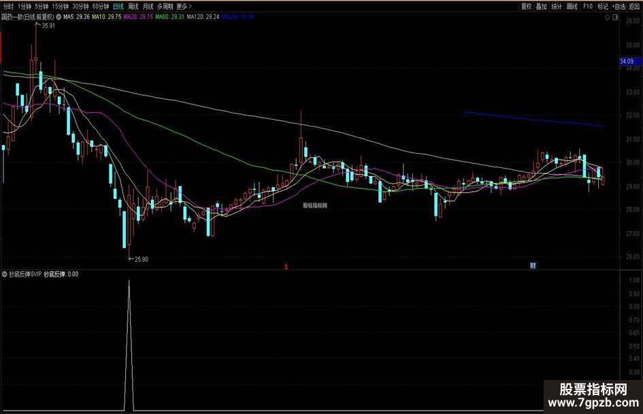Open 多周期 multi-period view
Viewport: 643px width, 414px height.
pos(165,6)
